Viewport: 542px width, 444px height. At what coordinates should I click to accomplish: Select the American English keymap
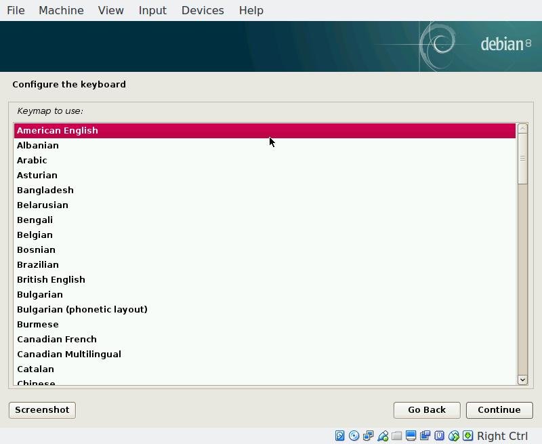pos(265,131)
